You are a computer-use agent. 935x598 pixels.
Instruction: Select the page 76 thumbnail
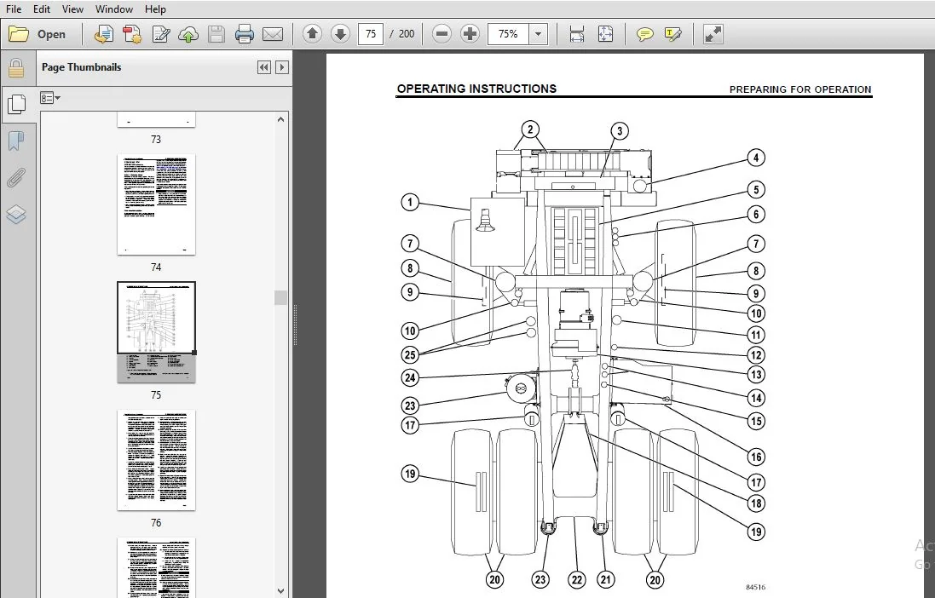156,460
